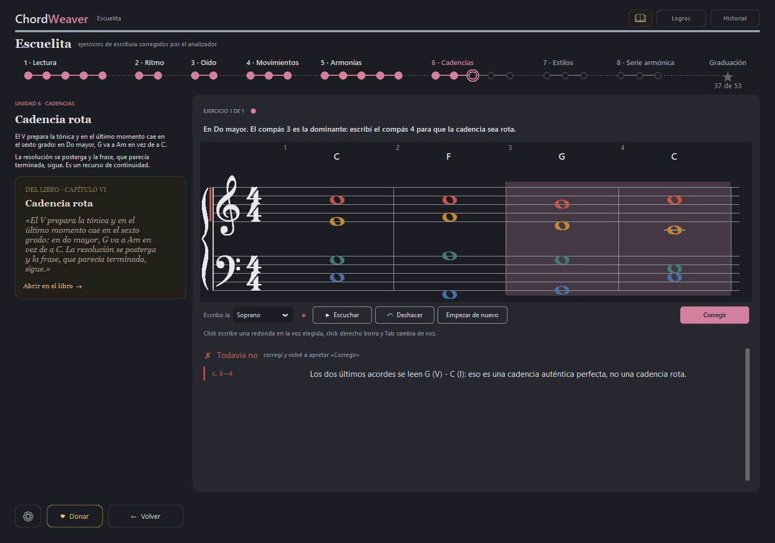775x543 pixels.
Task: Click the feedback panel's vertical scrollbar
Action: [x=748, y=414]
